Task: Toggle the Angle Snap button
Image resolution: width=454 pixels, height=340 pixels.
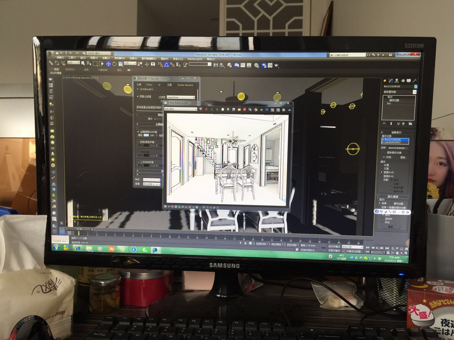Action: pyautogui.click(x=167, y=64)
